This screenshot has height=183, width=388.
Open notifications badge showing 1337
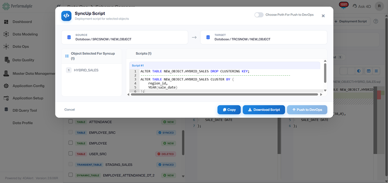click(343, 5)
